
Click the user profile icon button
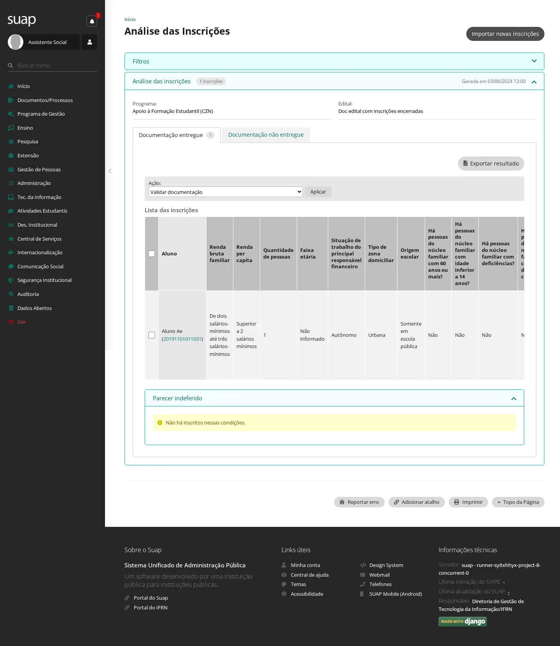coord(89,42)
